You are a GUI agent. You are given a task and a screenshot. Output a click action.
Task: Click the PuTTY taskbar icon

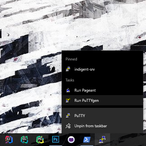102,140
